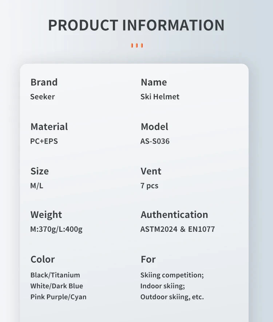Click the PRODUCT INFORMATION heading
This screenshot has width=273, height=322.
click(x=136, y=25)
